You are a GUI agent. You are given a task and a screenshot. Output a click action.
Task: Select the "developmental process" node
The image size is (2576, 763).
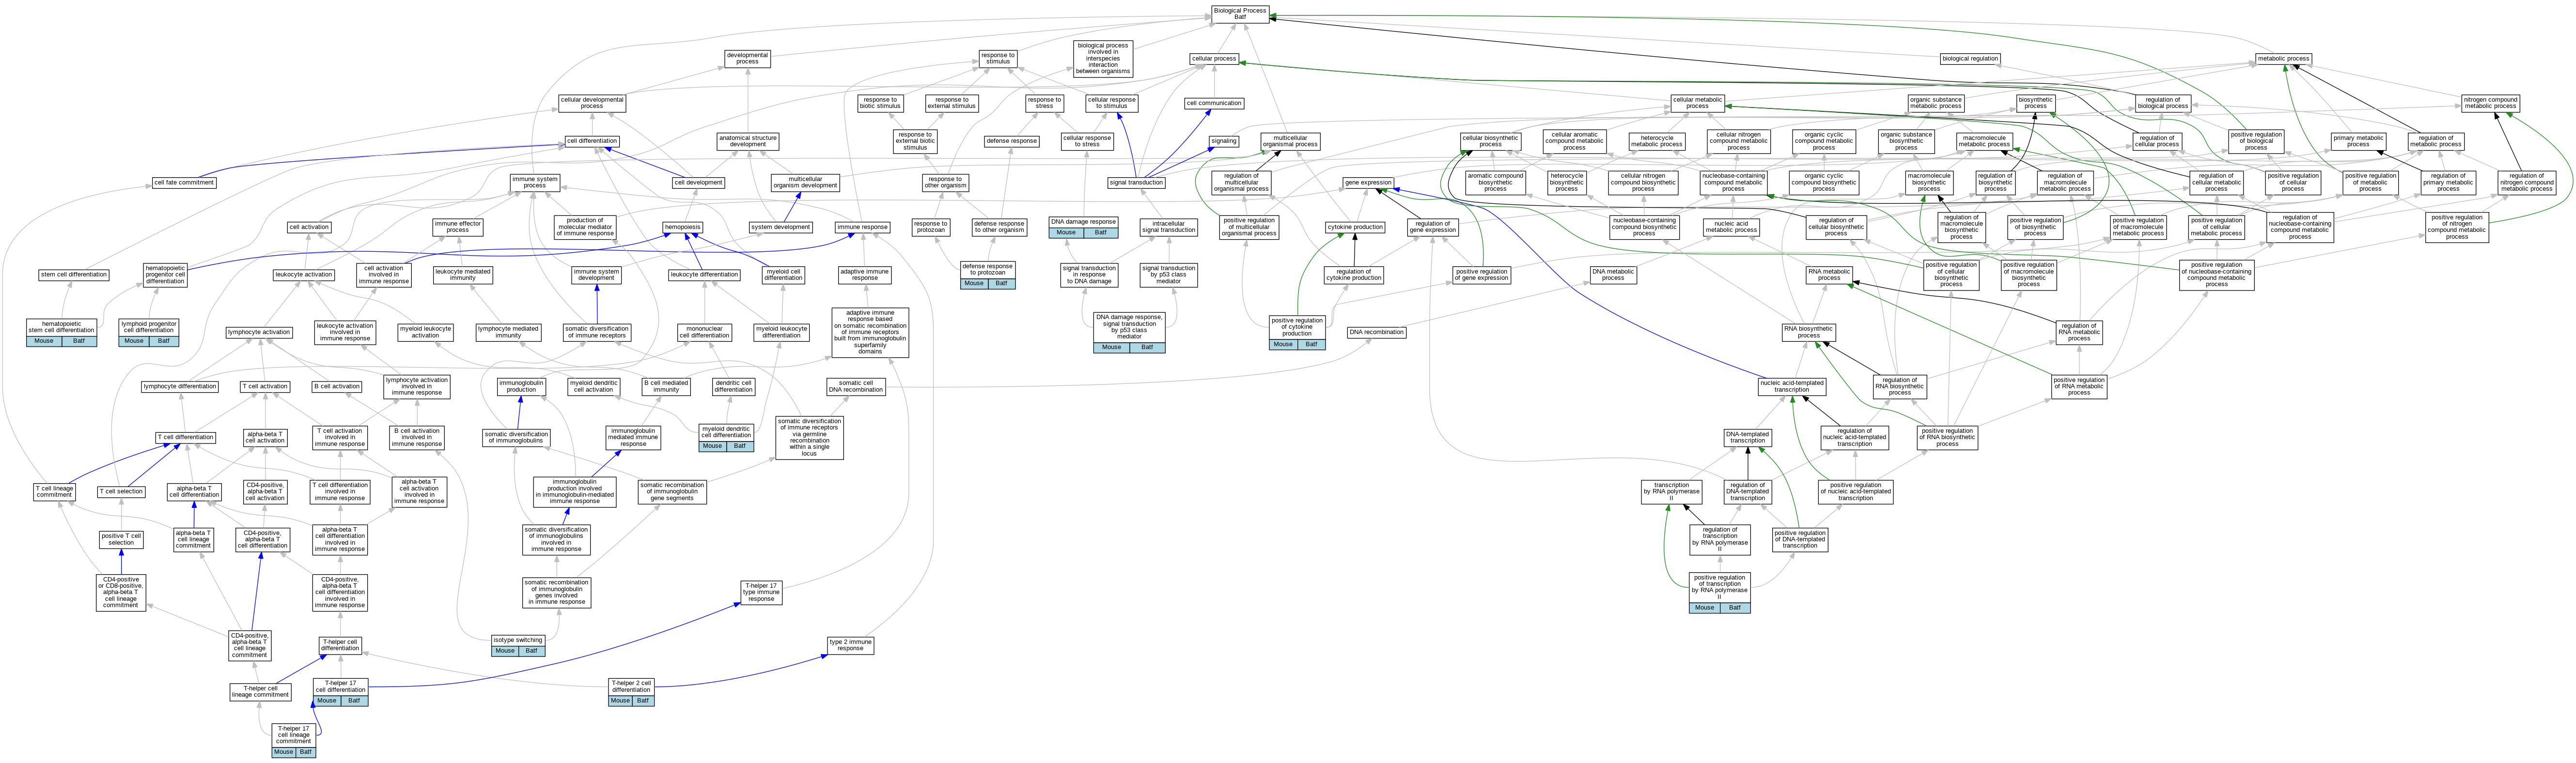[x=747, y=59]
